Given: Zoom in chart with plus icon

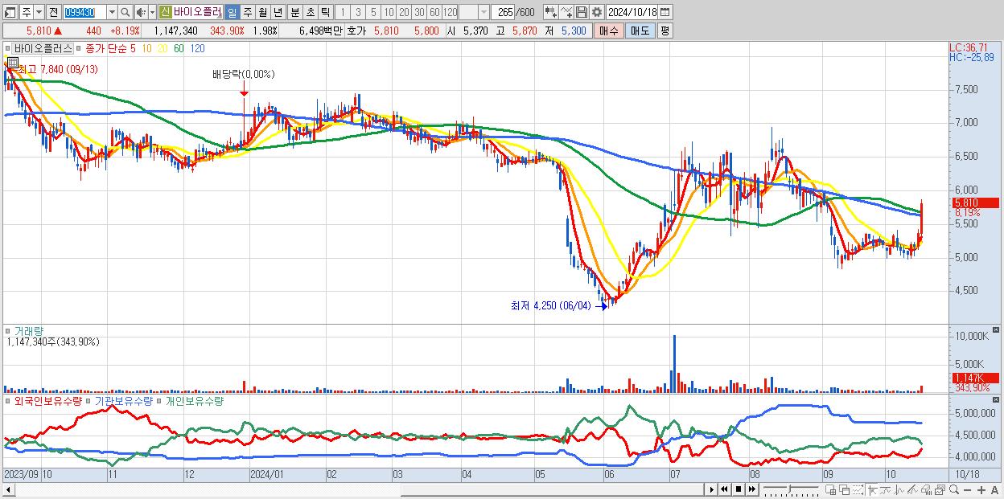Looking at the screenshot, I should point(981,489).
